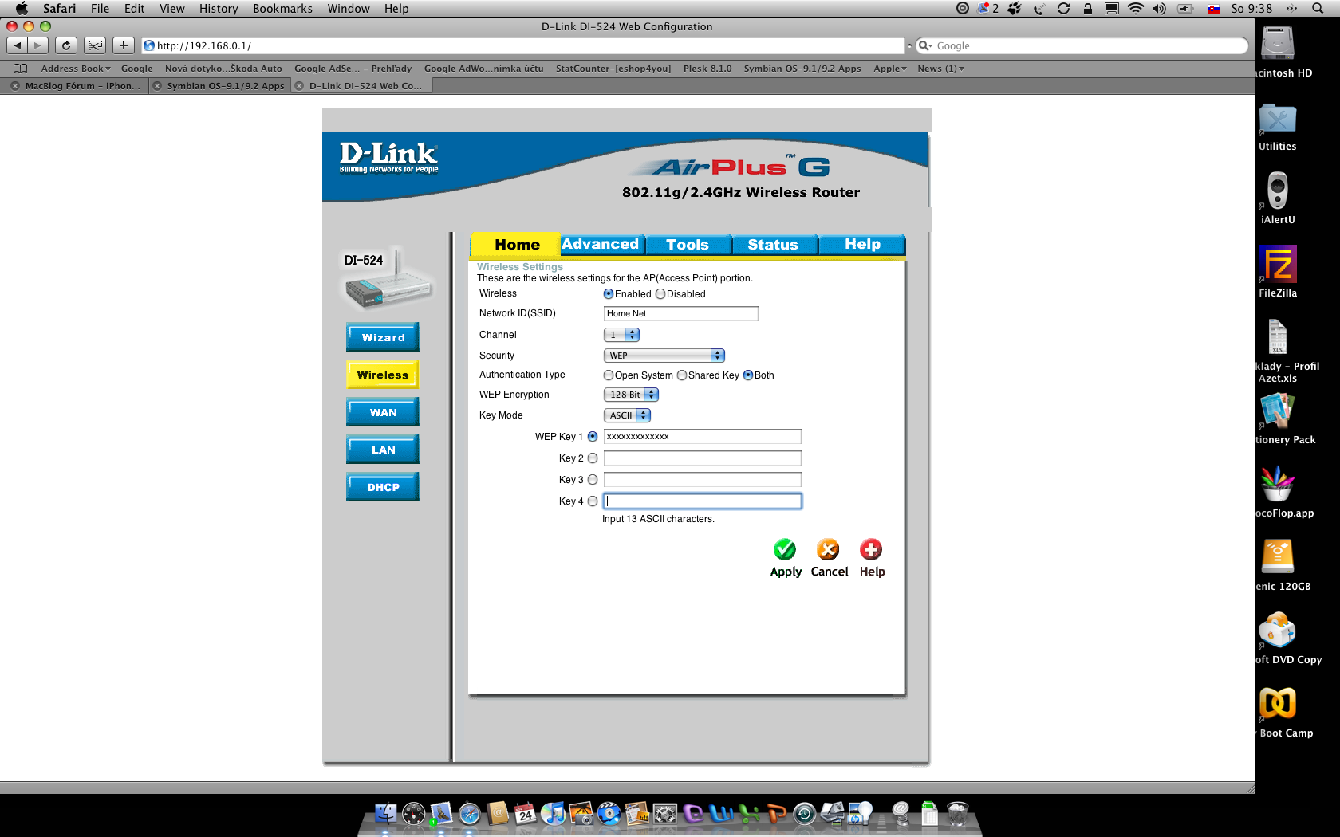This screenshot has height=837, width=1340.
Task: Open Wi-Fi status in the menu bar
Action: [x=1136, y=8]
